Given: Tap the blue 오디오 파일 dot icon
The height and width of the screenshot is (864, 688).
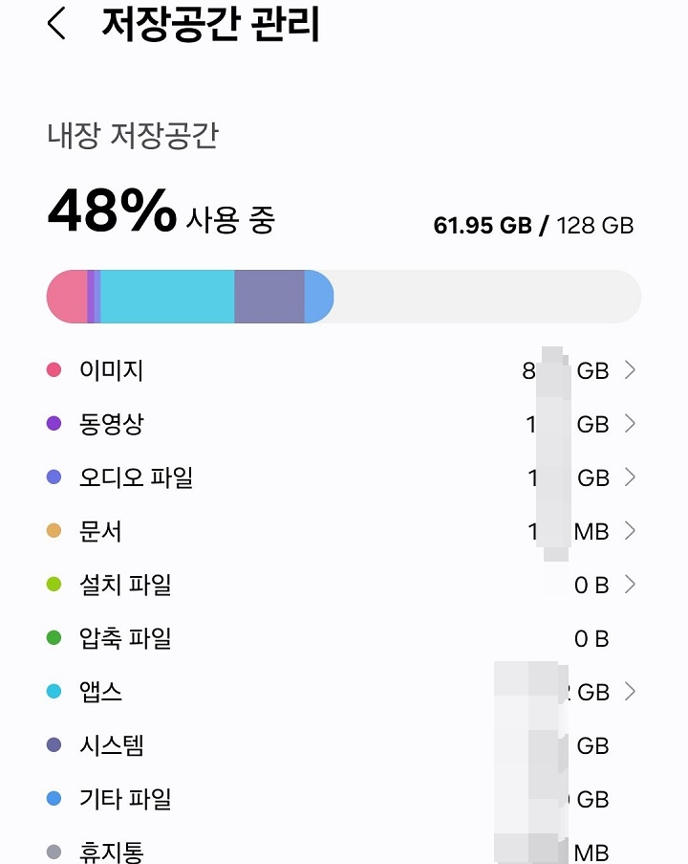Looking at the screenshot, I should coord(54,477).
